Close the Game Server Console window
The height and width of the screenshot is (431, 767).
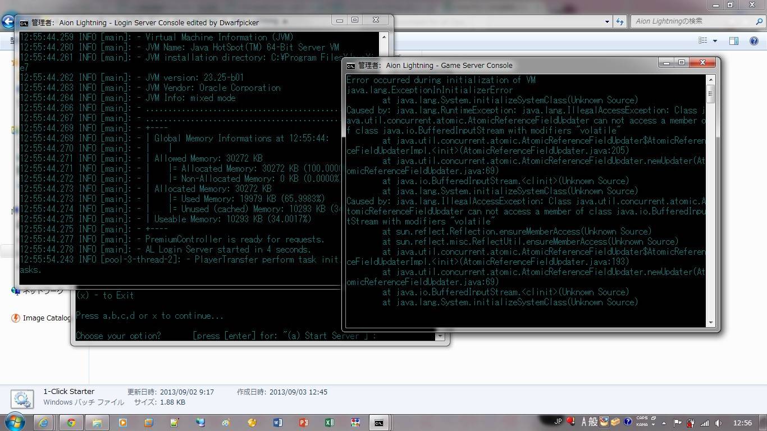click(702, 63)
